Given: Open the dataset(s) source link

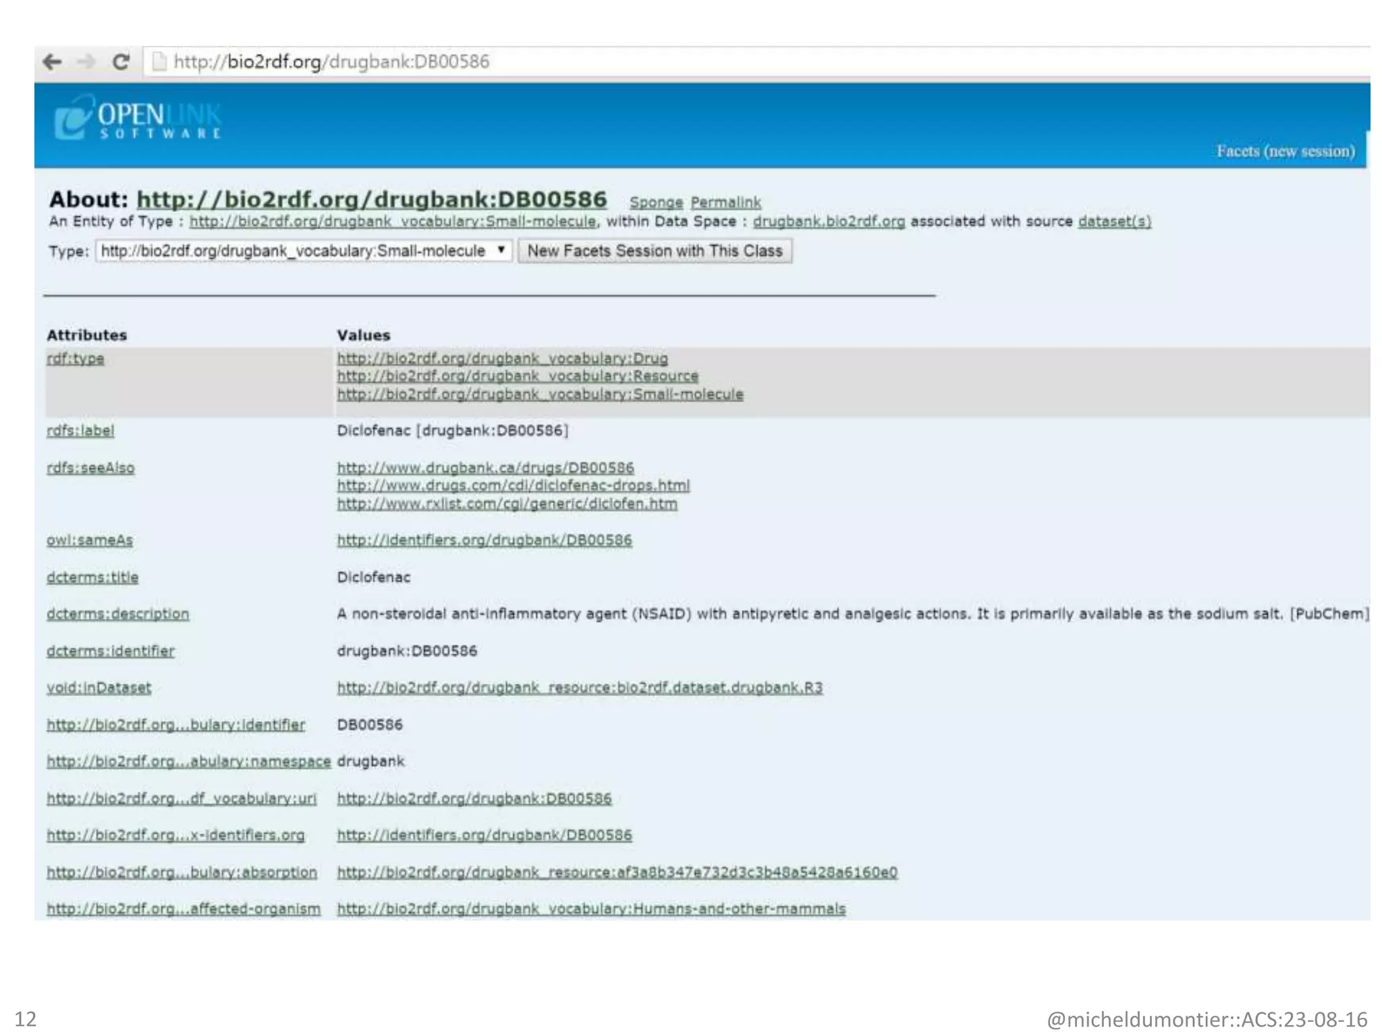Looking at the screenshot, I should pyautogui.click(x=1114, y=221).
